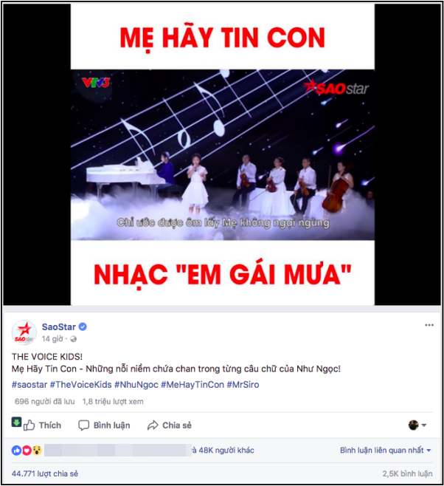This screenshot has height=486, width=444.
Task: Click the yellow Wow reaction emoji
Action: click(x=37, y=451)
